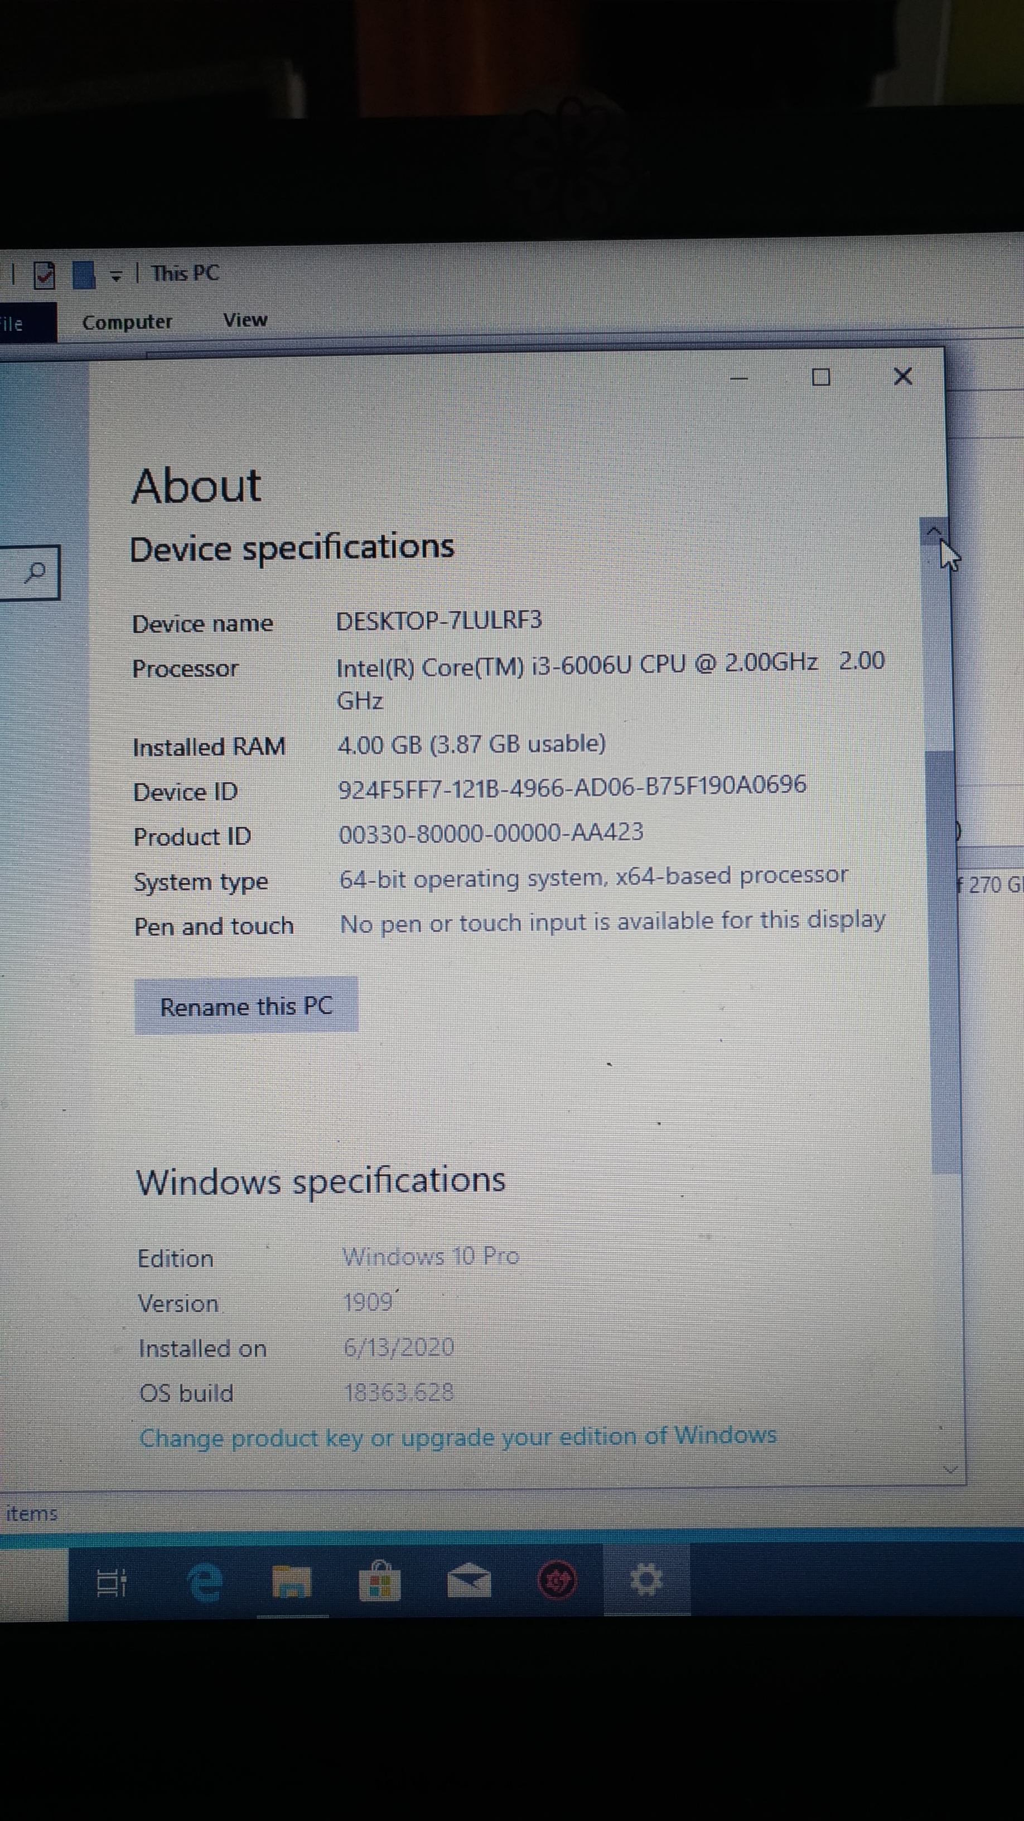Select the Installed RAM 4.00 GB value
The width and height of the screenshot is (1024, 1821).
[471, 744]
